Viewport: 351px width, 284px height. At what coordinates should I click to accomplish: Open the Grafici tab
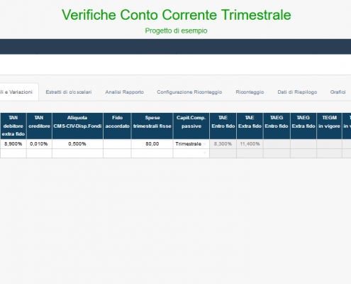(x=338, y=92)
